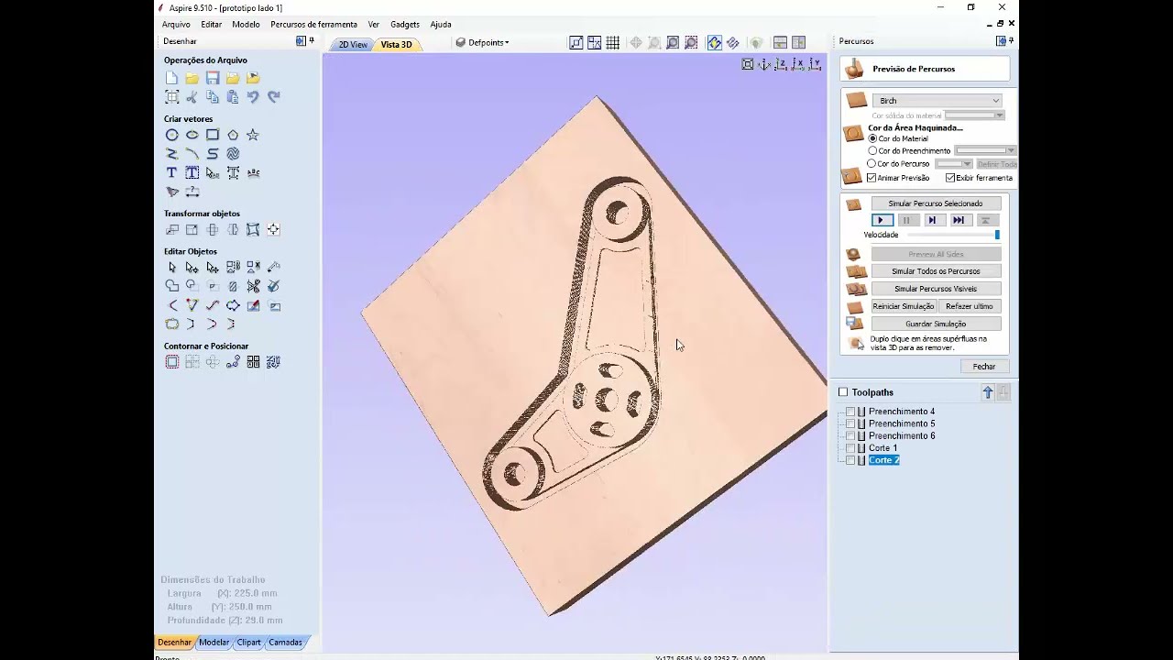Click Simular Percurso Selecionado button
The width and height of the screenshot is (1173, 660).
[936, 203]
